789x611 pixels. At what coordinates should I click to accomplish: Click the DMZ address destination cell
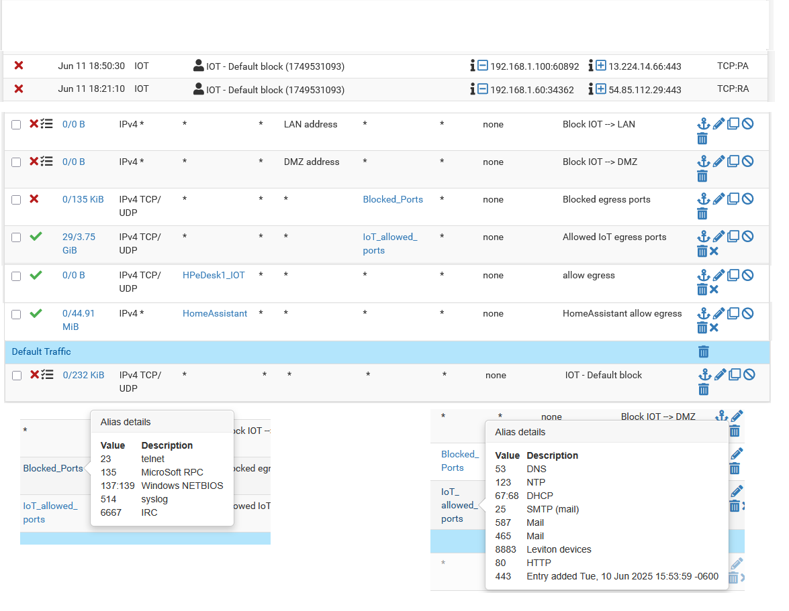point(312,162)
